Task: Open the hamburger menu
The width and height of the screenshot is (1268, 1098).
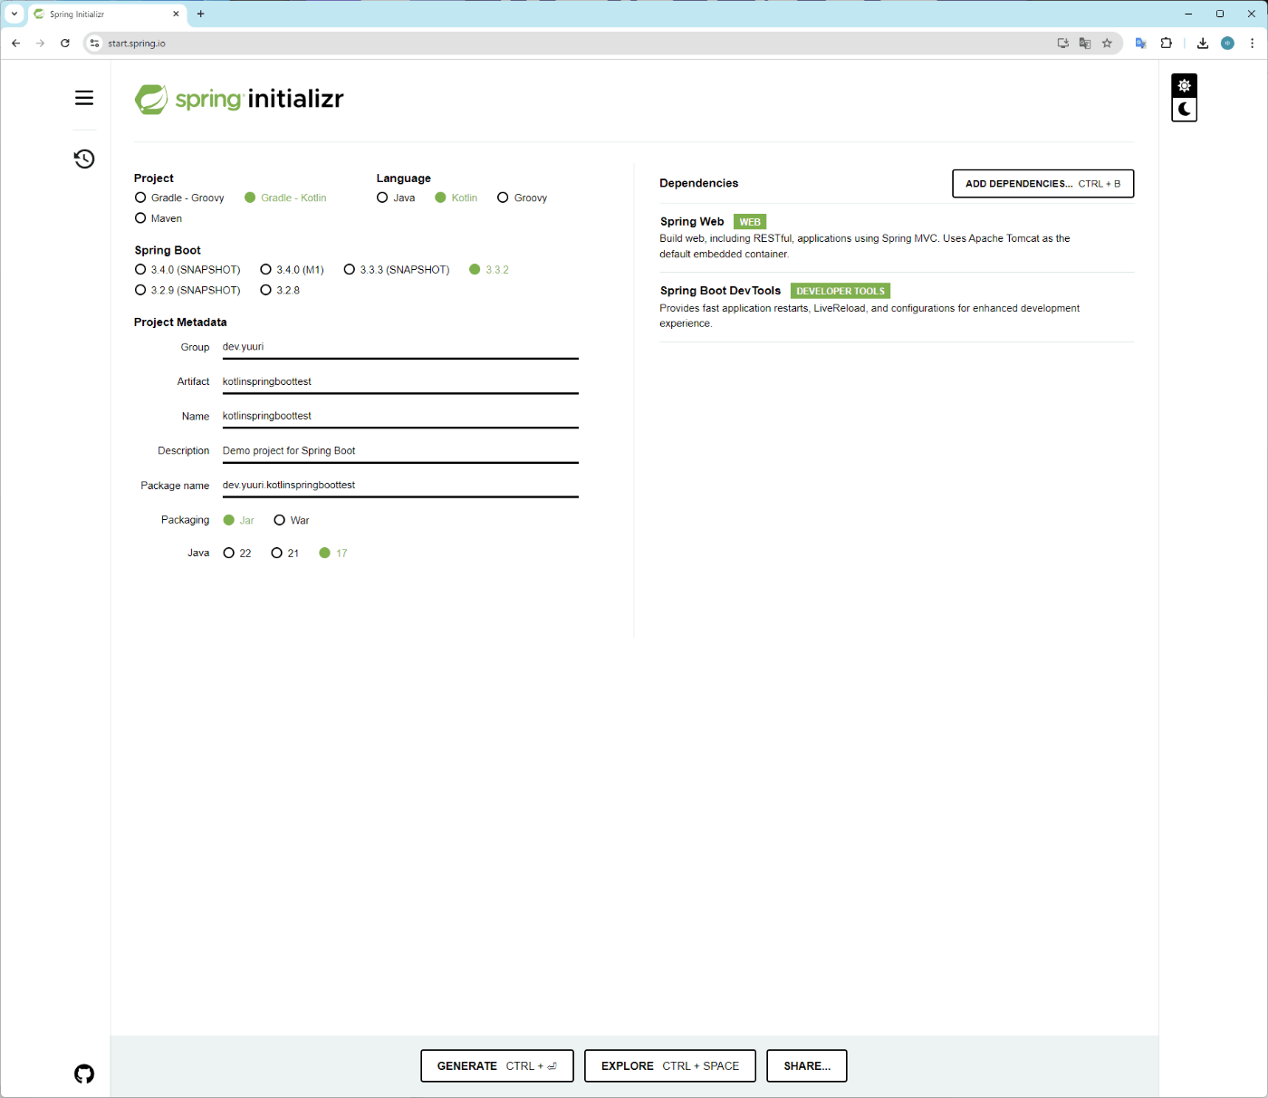Action: [x=84, y=98]
